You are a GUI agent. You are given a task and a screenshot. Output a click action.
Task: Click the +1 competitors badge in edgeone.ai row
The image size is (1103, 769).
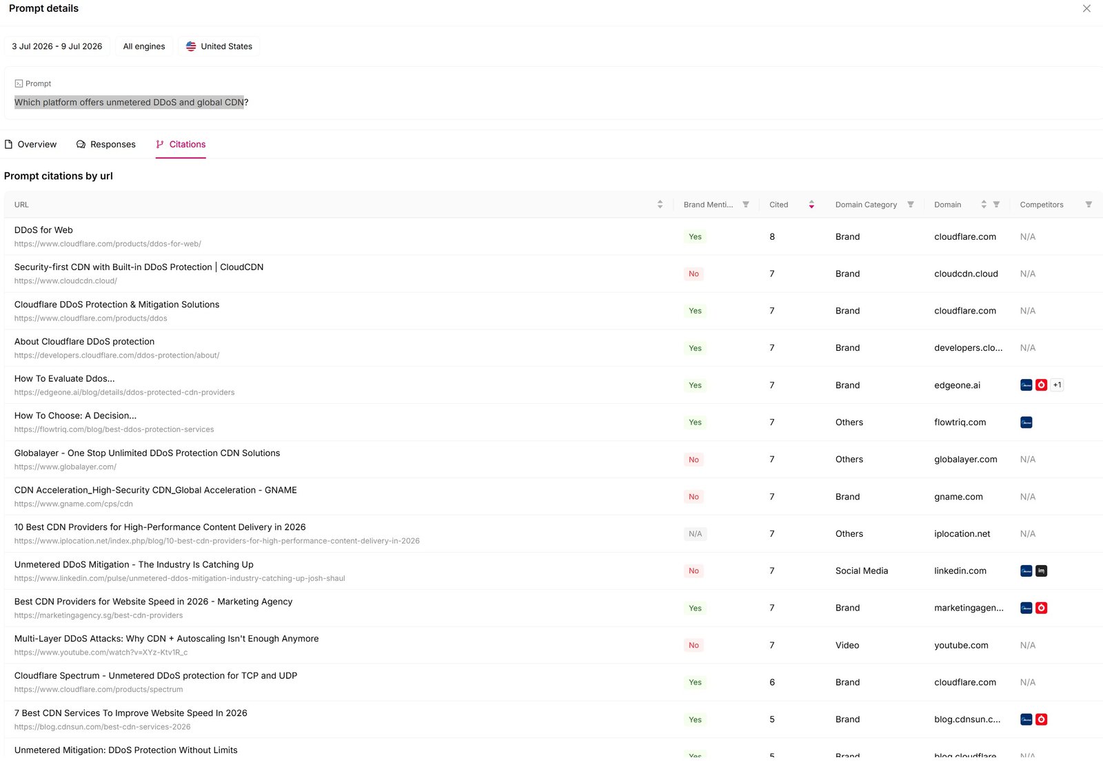pyautogui.click(x=1057, y=385)
